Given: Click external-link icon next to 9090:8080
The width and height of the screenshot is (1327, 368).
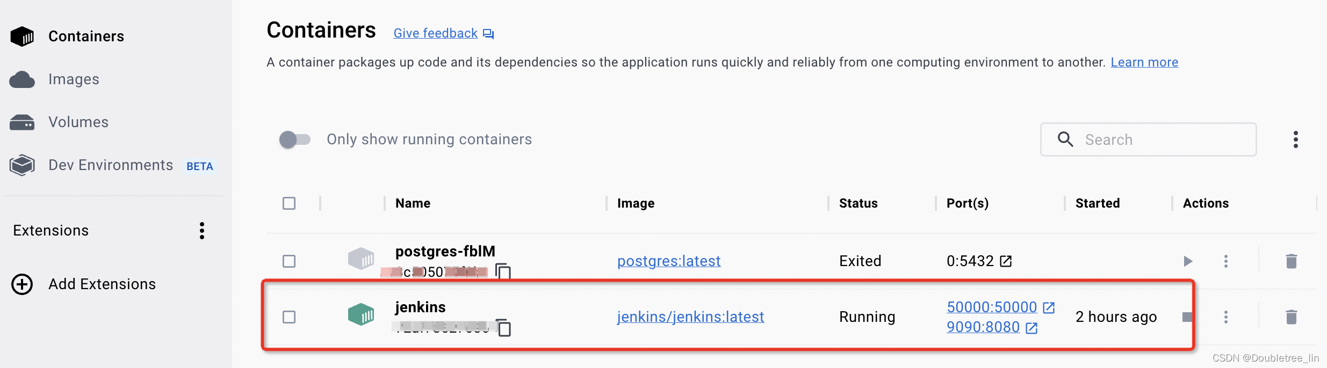Looking at the screenshot, I should click(x=1032, y=328).
